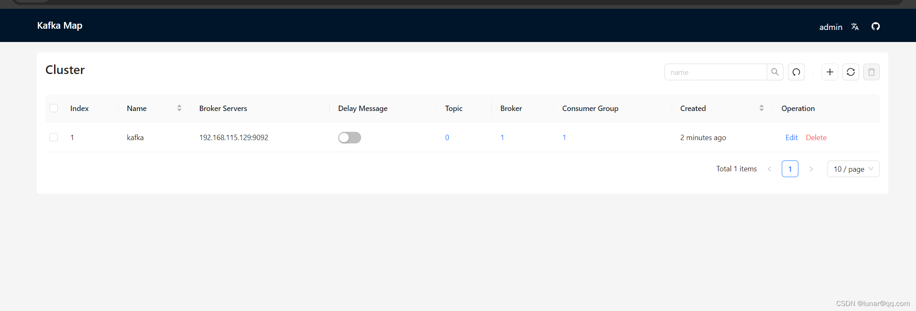Sort by Created column arrows

coord(761,108)
